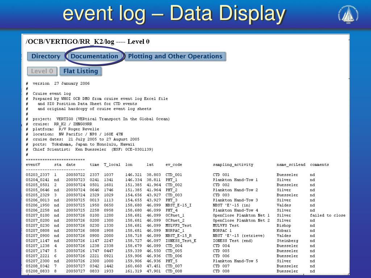
Task: Click event ID 05207_0900
Action: [38, 236]
